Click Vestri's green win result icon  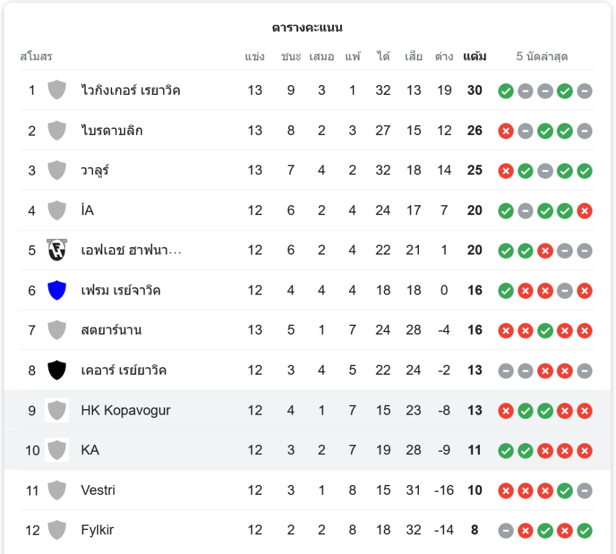pos(565,491)
